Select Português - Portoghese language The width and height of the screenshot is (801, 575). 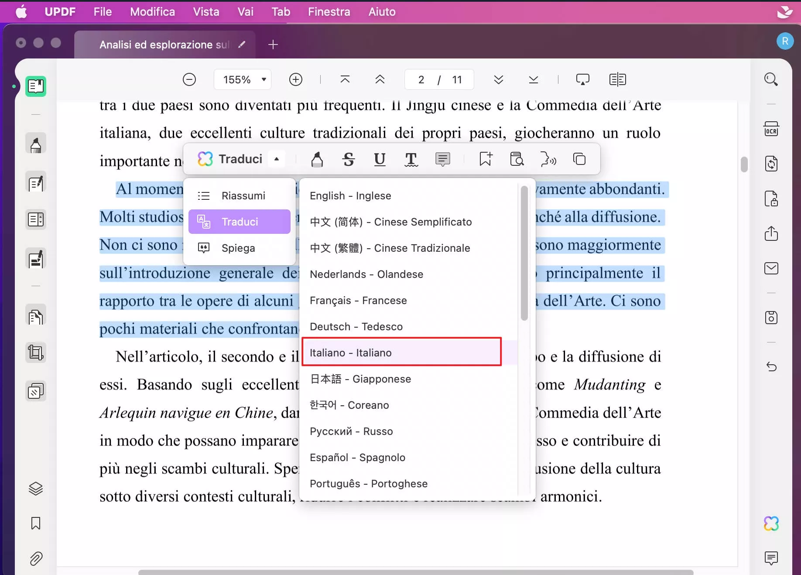click(x=409, y=483)
